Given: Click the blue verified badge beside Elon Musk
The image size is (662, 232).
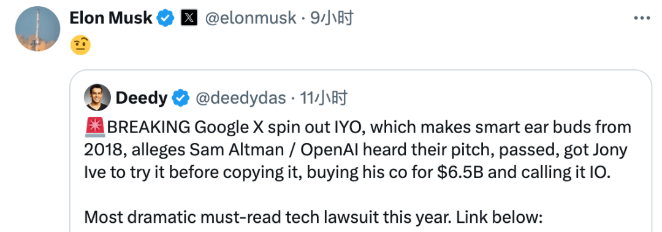Looking at the screenshot, I should coord(166,18).
